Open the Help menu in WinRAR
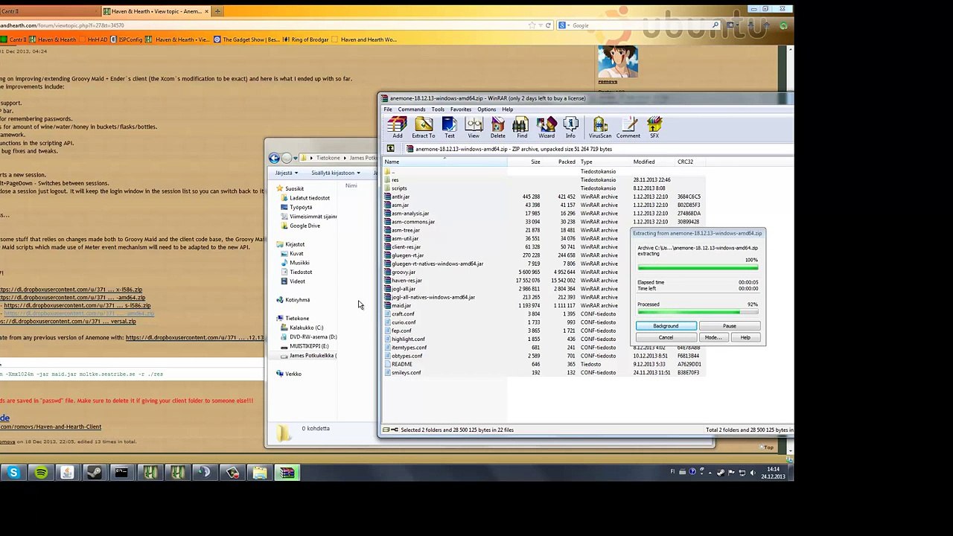Viewport: 953px width, 536px height. pyautogui.click(x=507, y=109)
